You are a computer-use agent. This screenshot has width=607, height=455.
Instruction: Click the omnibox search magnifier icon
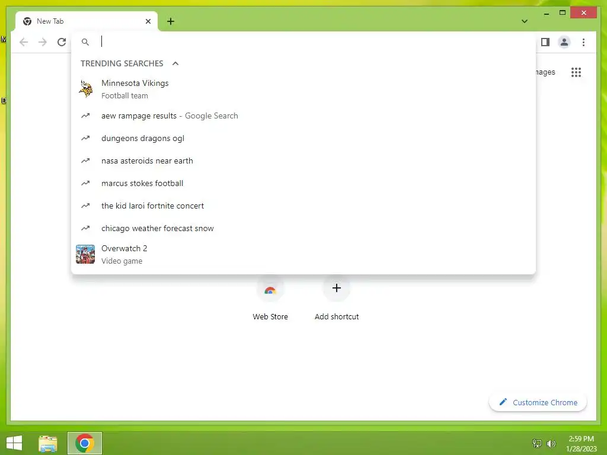(85, 42)
